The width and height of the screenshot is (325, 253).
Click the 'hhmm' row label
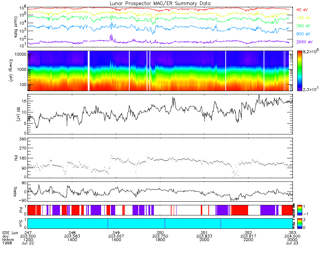[8, 240]
